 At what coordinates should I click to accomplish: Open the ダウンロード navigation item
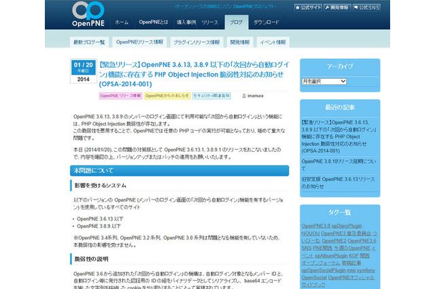(266, 22)
